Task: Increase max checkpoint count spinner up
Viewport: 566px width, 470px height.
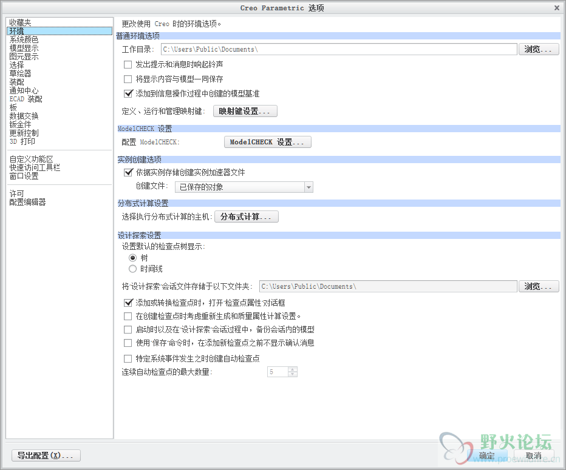Action: [x=293, y=369]
